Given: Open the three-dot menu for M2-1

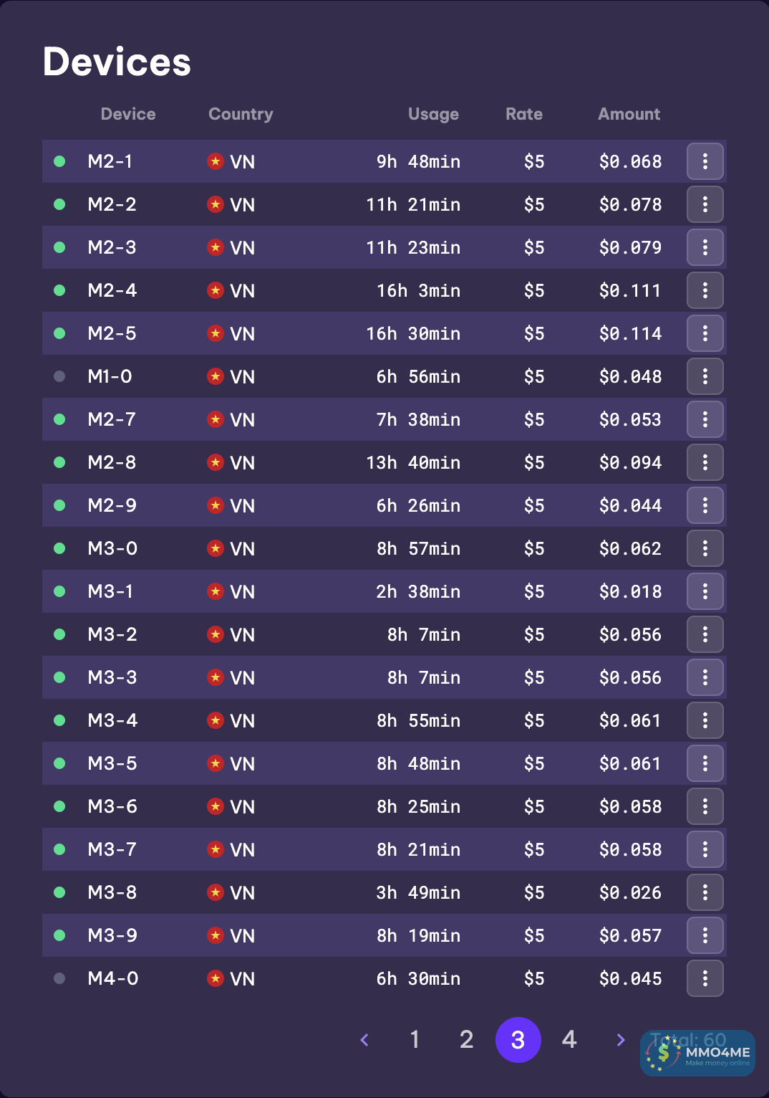Looking at the screenshot, I should (705, 161).
